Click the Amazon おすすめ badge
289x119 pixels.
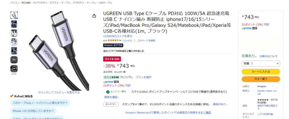[x=113, y=45]
